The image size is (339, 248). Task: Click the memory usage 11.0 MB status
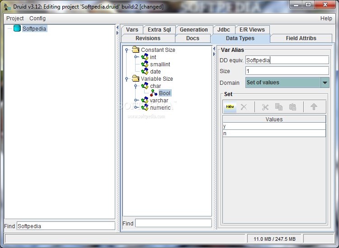(x=274, y=239)
